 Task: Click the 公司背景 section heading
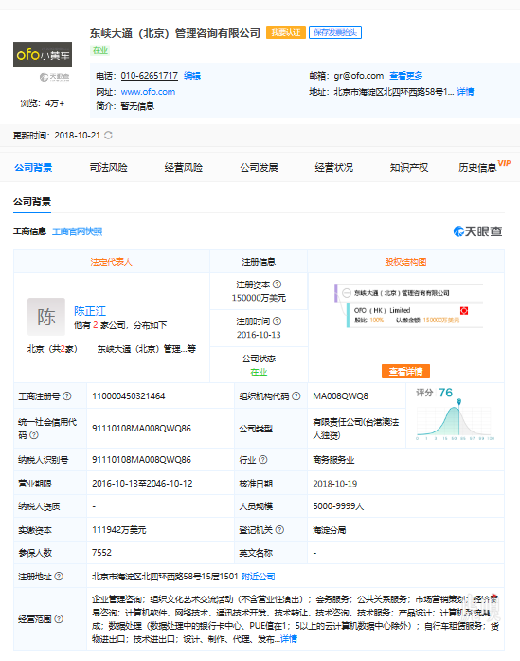[x=32, y=201]
